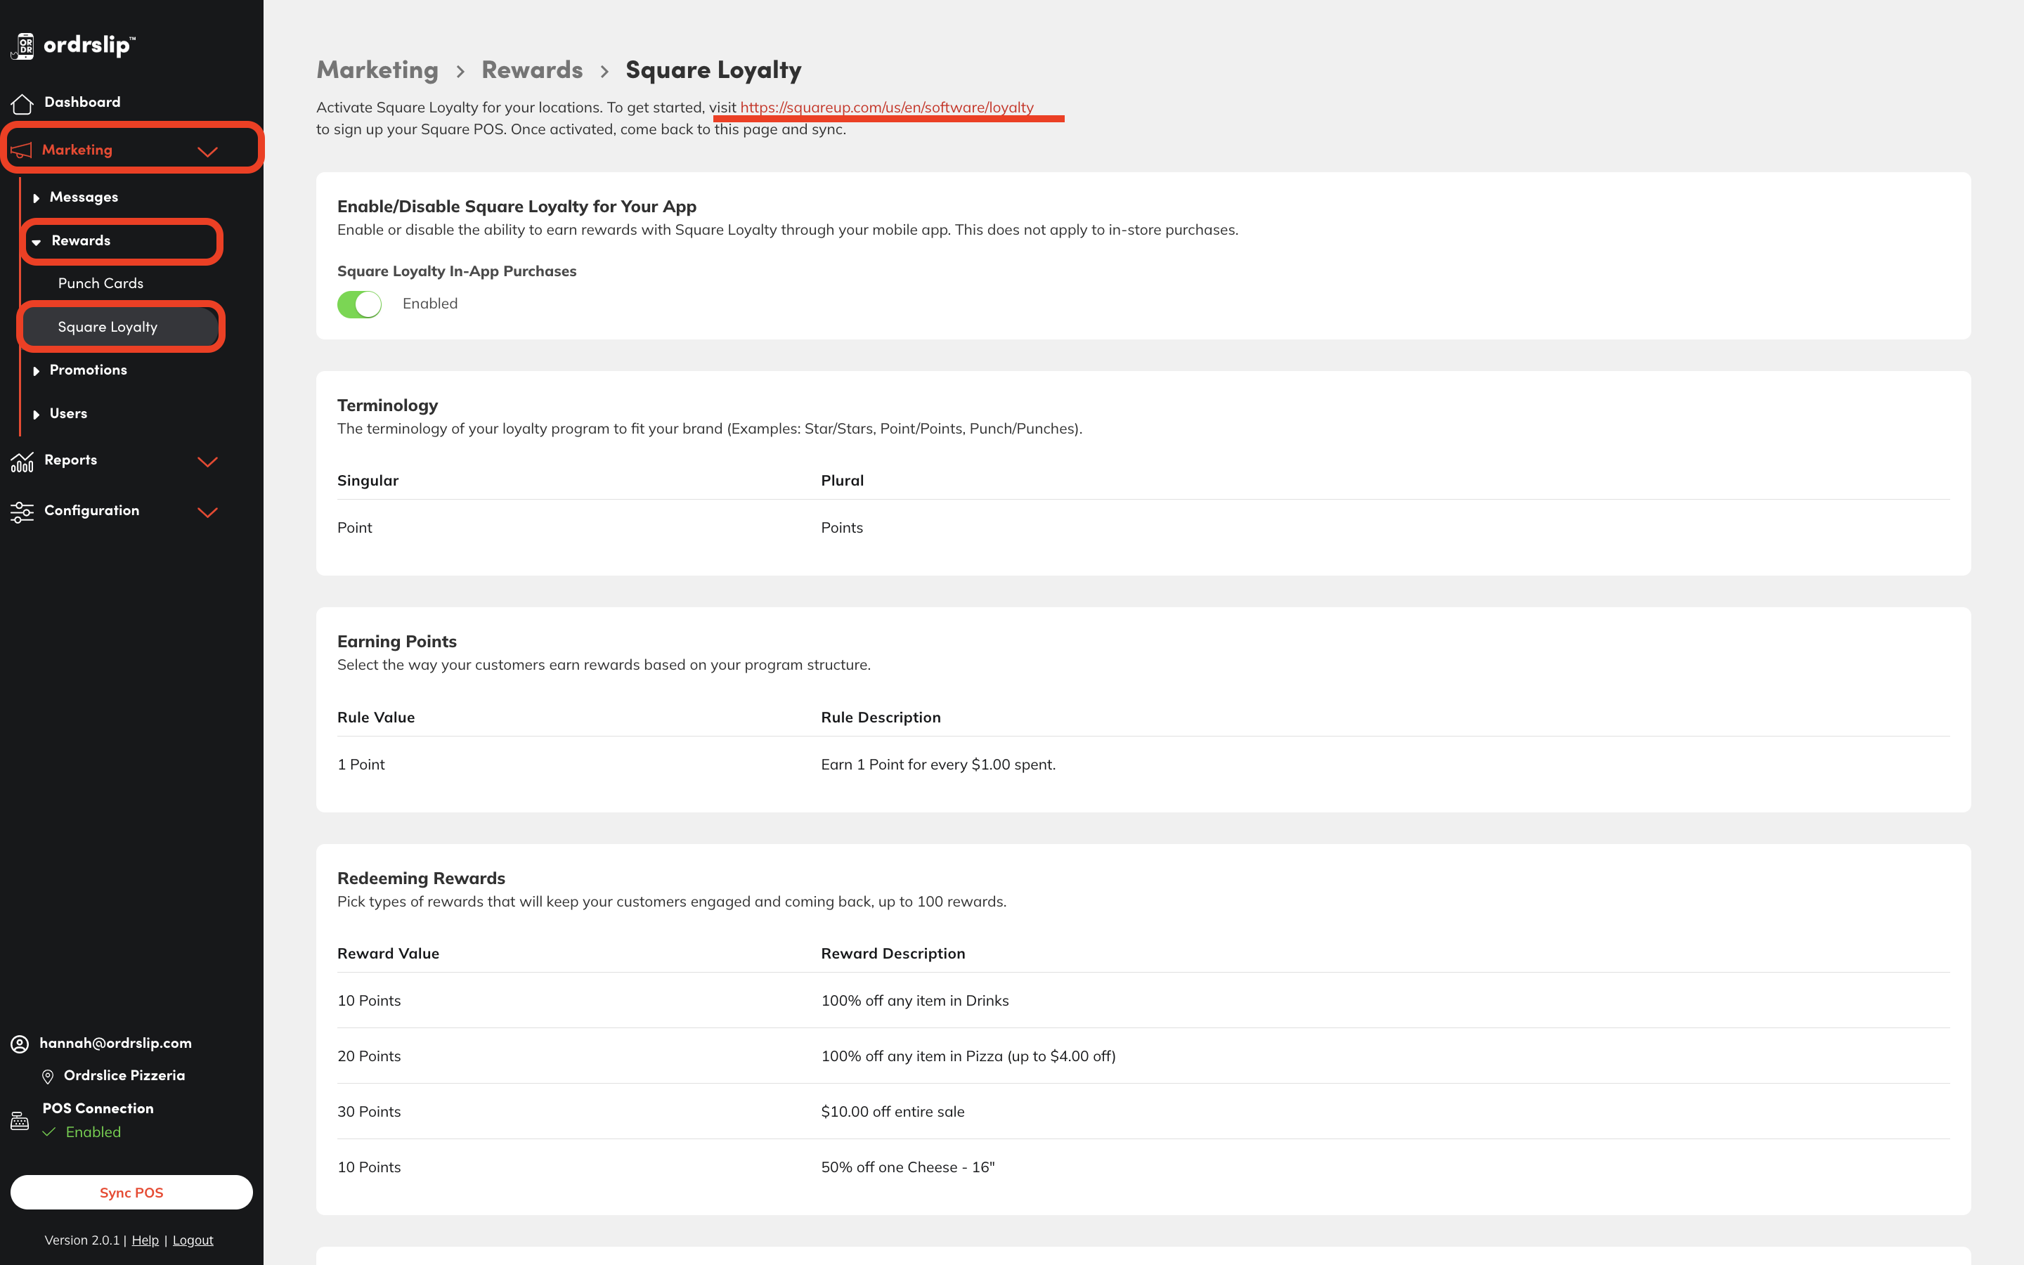Image resolution: width=2024 pixels, height=1265 pixels.
Task: Expand the Messages submenu triangle
Action: (36, 198)
